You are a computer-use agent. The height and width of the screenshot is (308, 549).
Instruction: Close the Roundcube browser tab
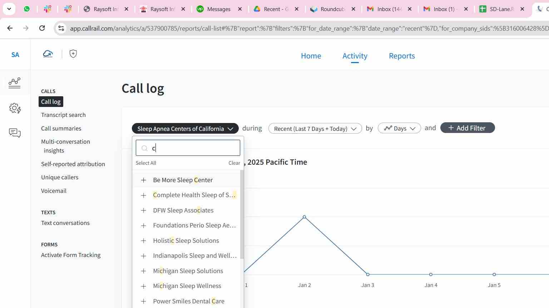point(353,9)
